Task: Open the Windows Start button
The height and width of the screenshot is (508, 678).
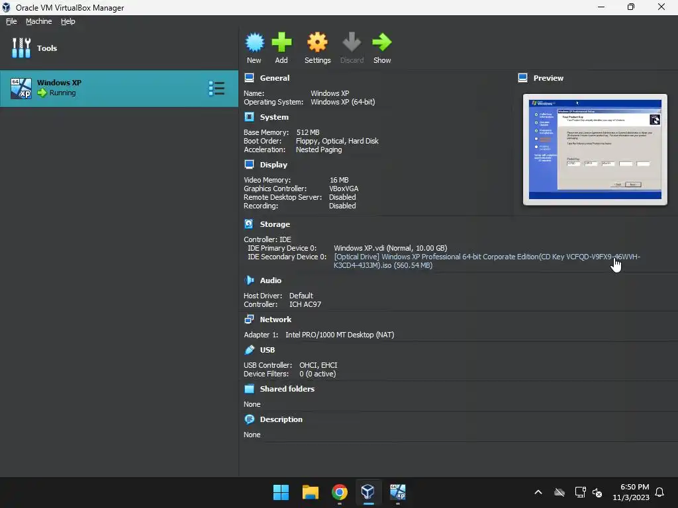Action: click(x=281, y=492)
